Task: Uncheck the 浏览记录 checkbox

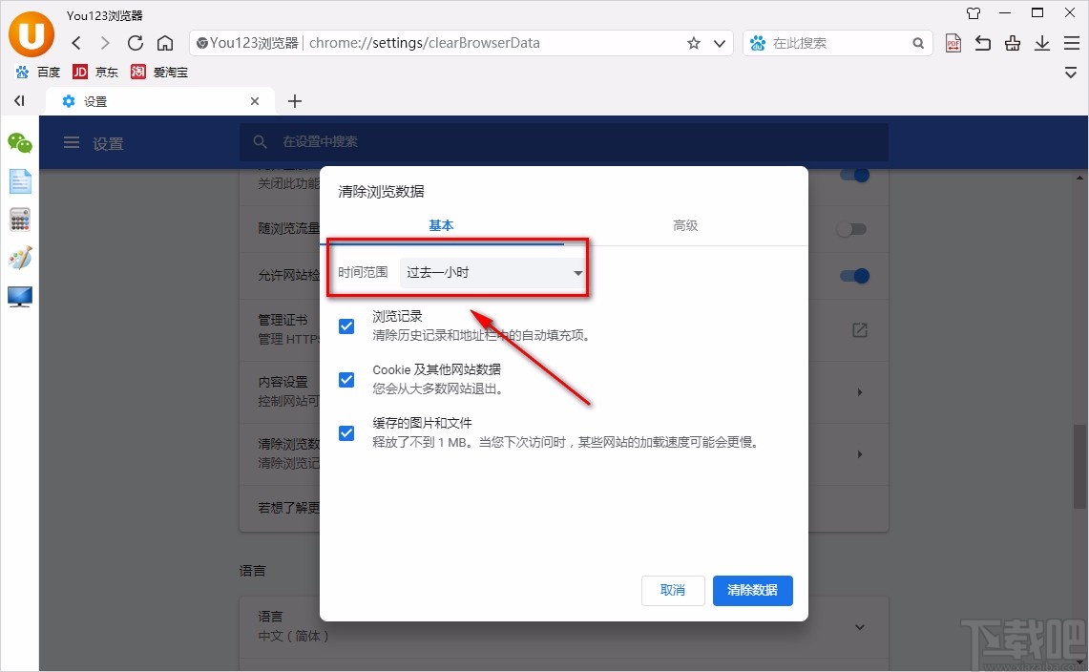Action: click(x=346, y=325)
